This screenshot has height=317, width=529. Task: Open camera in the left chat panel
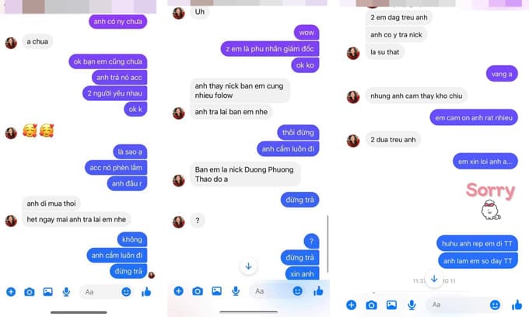pyautogui.click(x=30, y=291)
